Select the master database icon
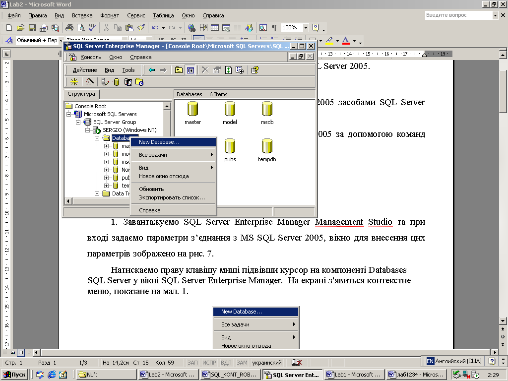 pyautogui.click(x=193, y=113)
